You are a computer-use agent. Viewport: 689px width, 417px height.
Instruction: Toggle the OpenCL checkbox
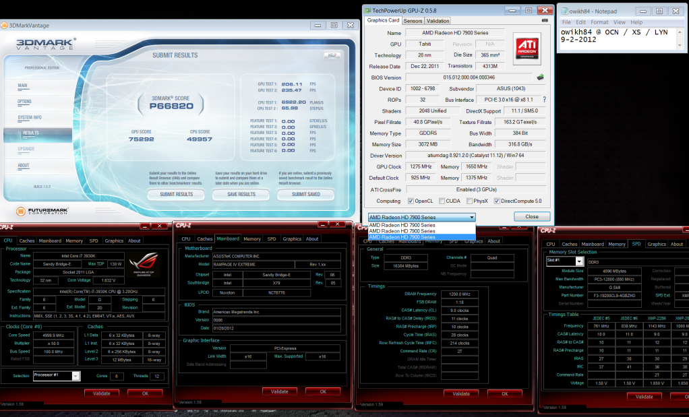[x=411, y=201]
